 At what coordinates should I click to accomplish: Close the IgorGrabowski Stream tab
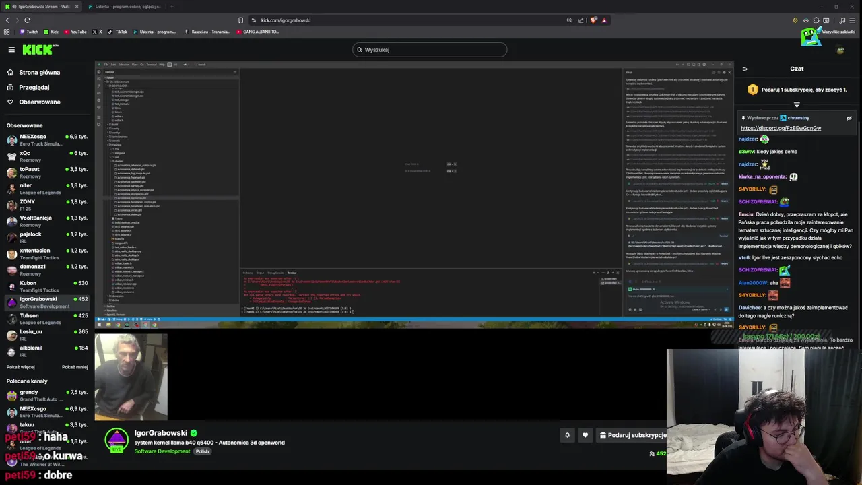tap(77, 7)
